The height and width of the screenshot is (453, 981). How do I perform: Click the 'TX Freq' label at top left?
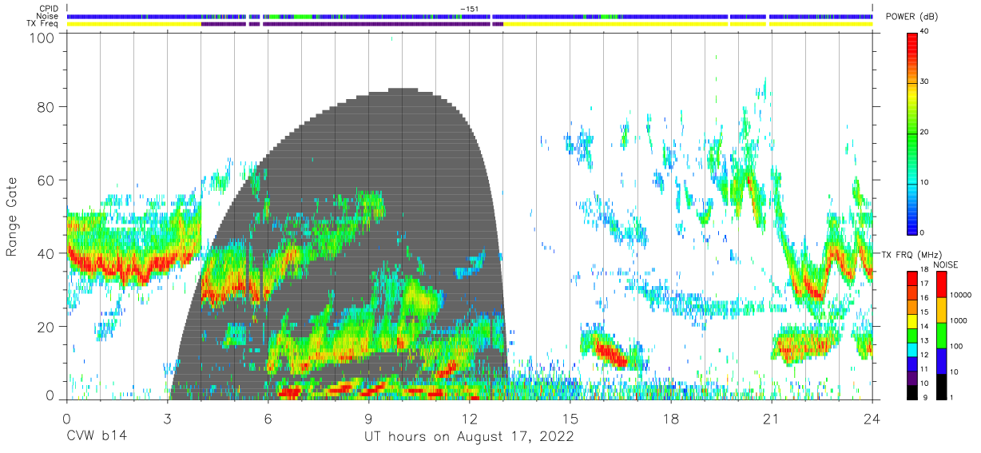pos(42,24)
